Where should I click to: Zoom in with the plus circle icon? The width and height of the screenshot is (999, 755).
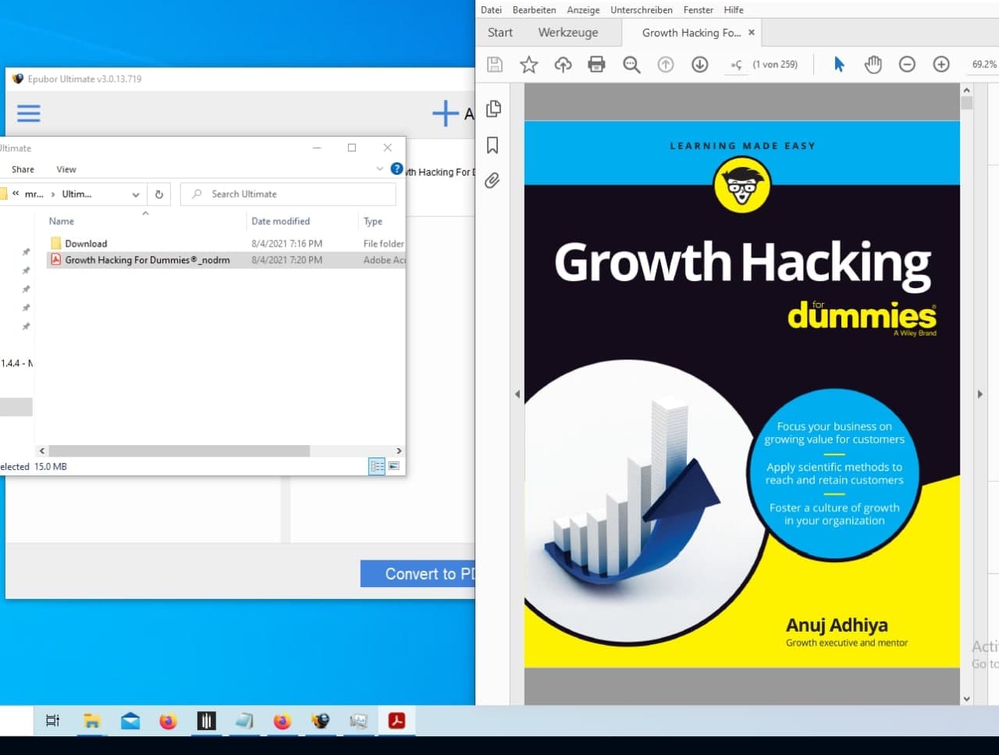pyautogui.click(x=941, y=65)
